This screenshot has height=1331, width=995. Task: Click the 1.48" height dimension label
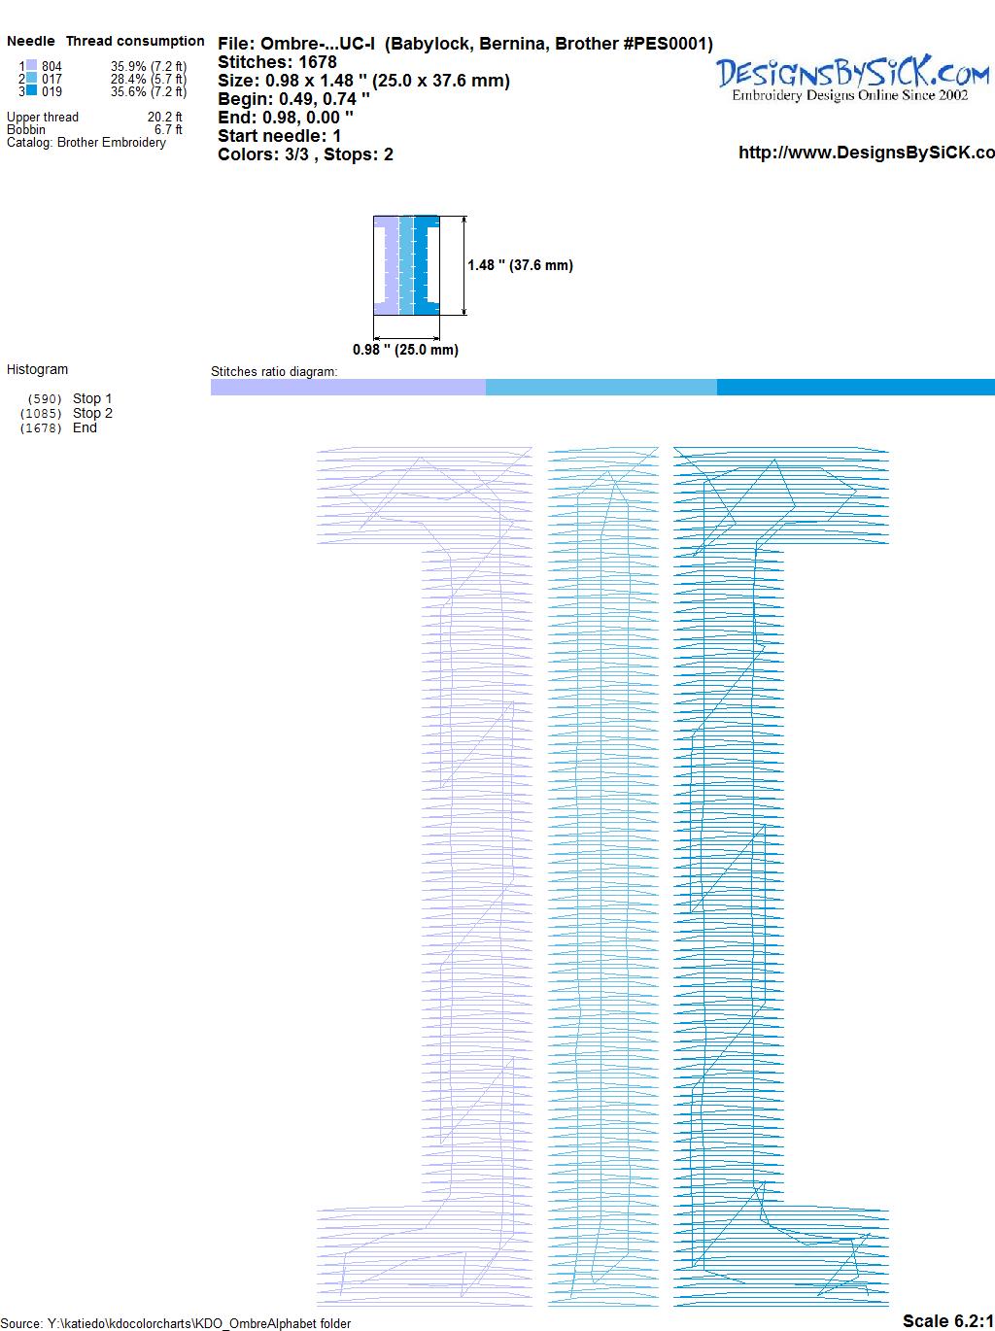pos(520,265)
